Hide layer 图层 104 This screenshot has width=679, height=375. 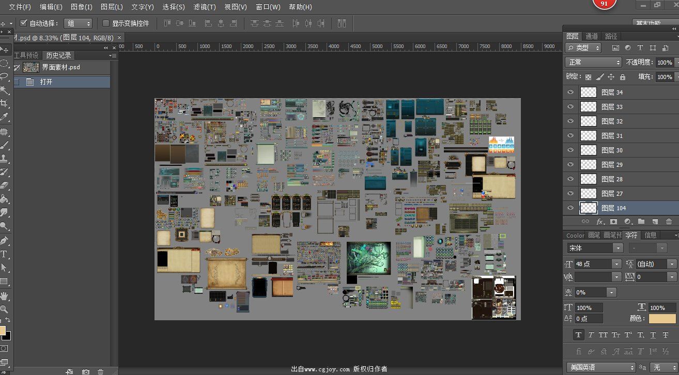[x=570, y=208]
